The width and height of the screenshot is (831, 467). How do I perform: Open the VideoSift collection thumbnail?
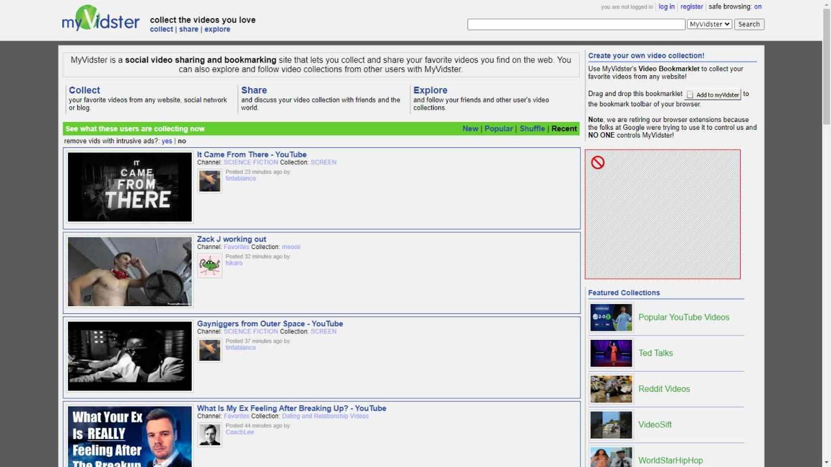611,425
